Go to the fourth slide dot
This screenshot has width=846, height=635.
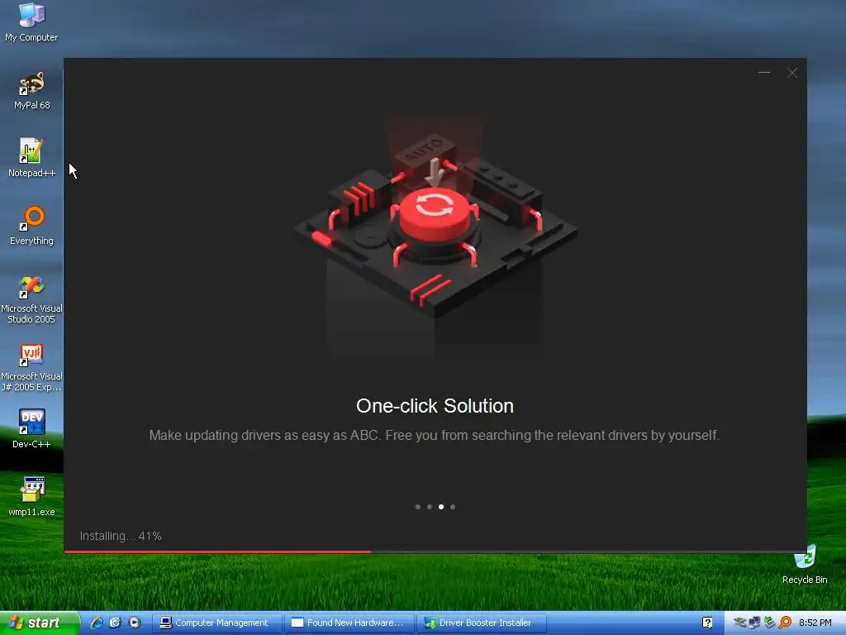(x=453, y=507)
